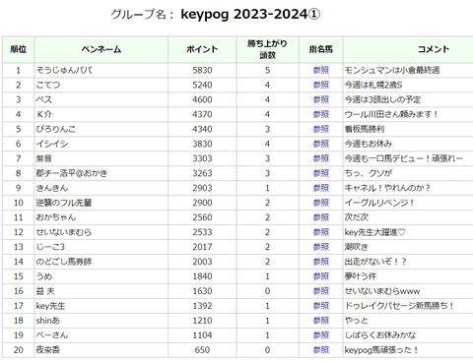Open 参照 link for ぴろりんこ row
The image size is (473, 361).
coord(321,129)
